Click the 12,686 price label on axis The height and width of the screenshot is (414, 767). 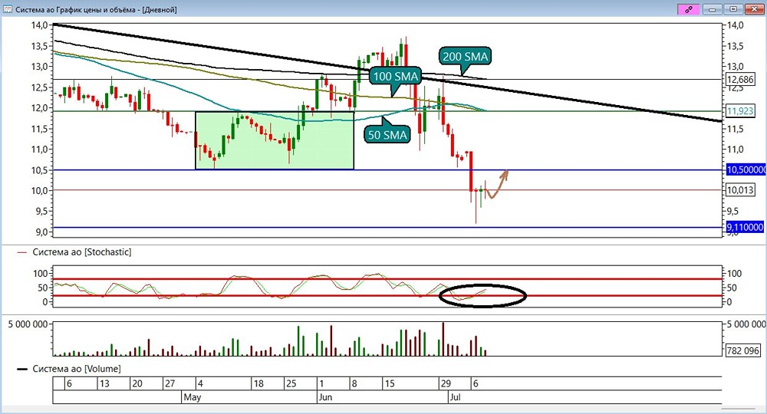tap(740, 79)
